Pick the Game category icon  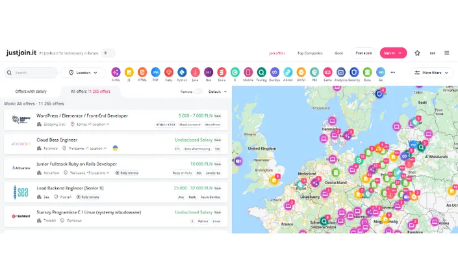click(327, 72)
